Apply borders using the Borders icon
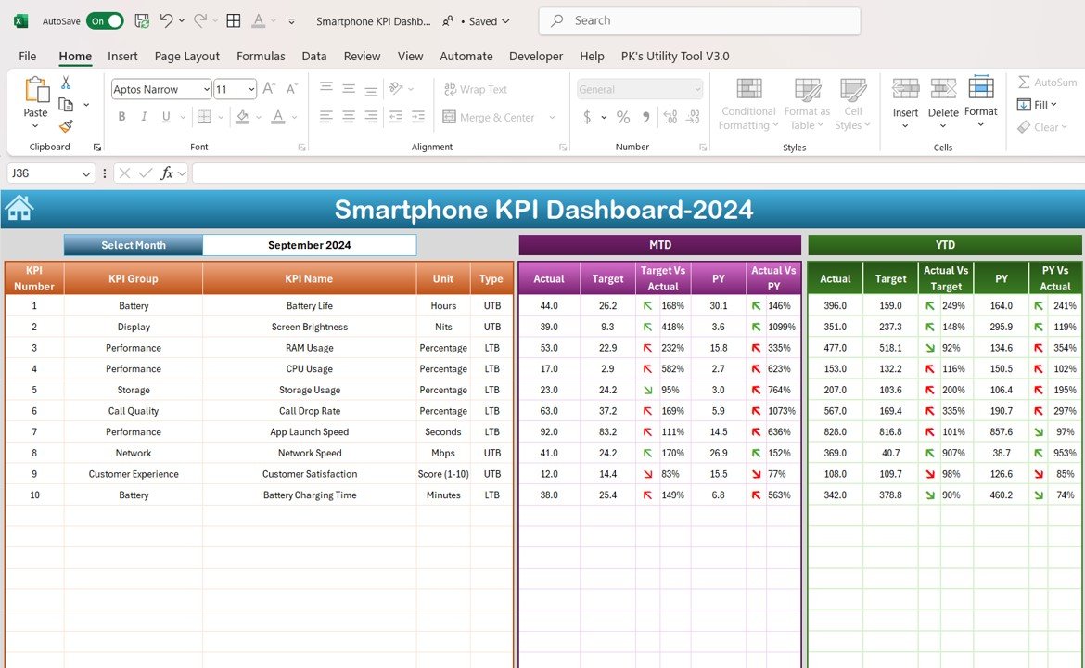The width and height of the screenshot is (1085, 668). pos(204,117)
